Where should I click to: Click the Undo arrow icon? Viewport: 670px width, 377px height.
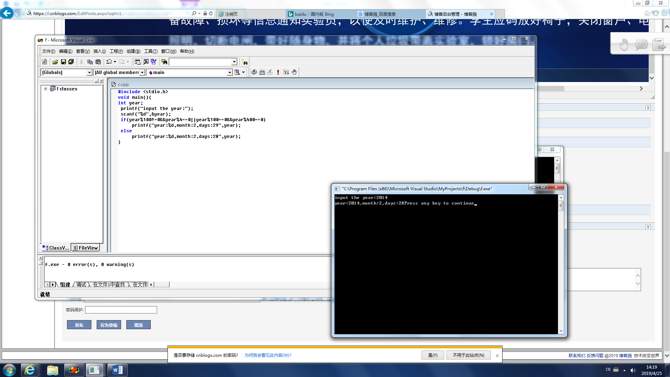click(x=109, y=62)
